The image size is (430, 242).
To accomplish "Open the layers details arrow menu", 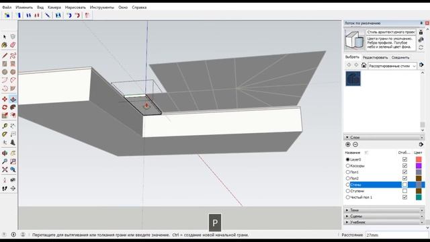I will click(421, 145).
